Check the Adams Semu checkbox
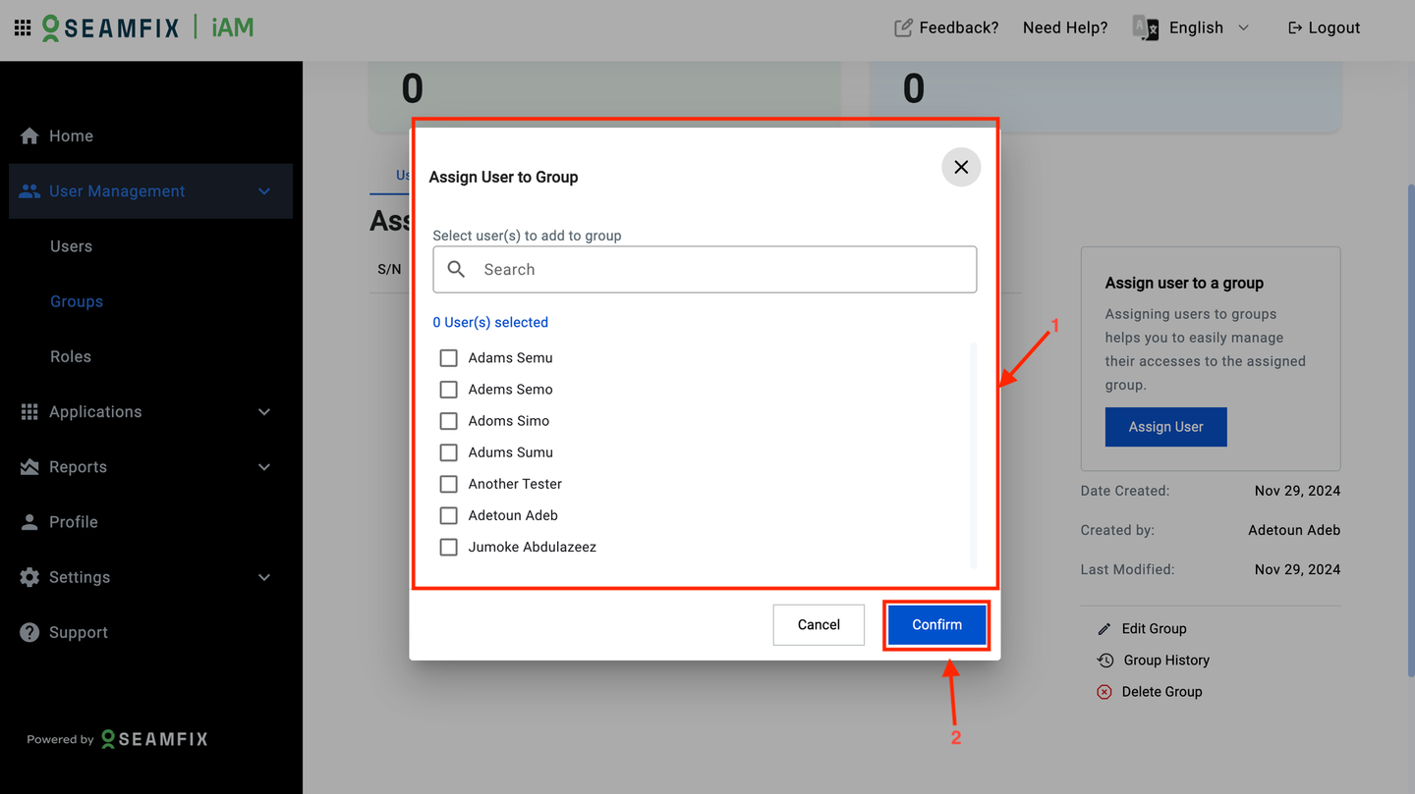This screenshot has width=1415, height=794. click(448, 358)
